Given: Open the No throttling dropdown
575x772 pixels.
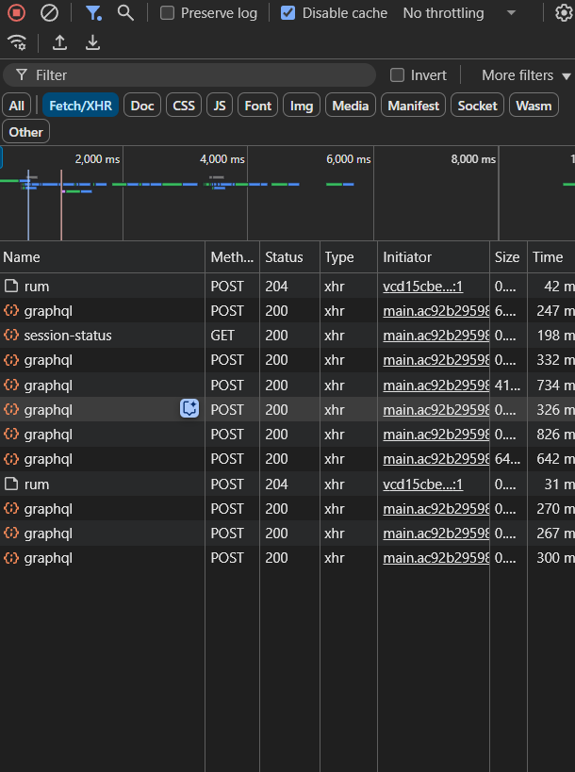Looking at the screenshot, I should coord(459,13).
